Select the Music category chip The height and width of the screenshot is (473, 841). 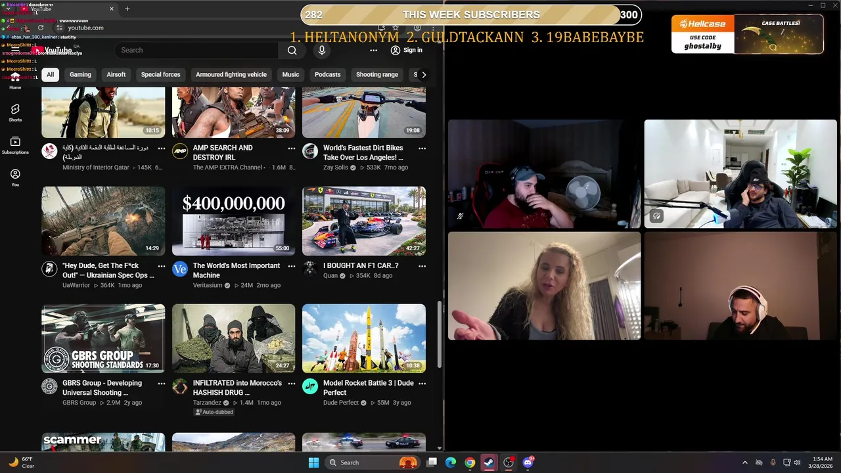[x=290, y=75]
